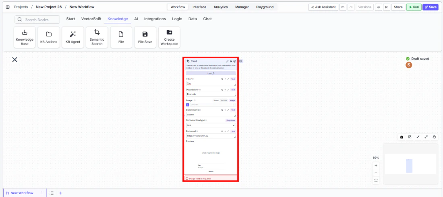
Task: Toggle the sidebar panel icon near Projects
Action: (8, 7)
